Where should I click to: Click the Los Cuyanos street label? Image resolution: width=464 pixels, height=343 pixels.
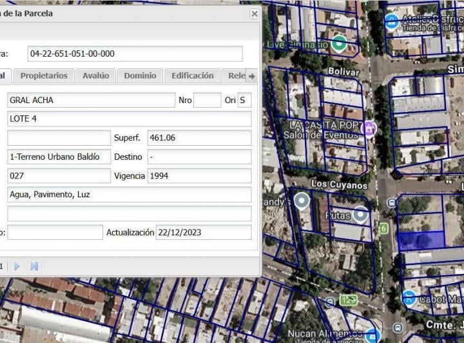pos(339,184)
